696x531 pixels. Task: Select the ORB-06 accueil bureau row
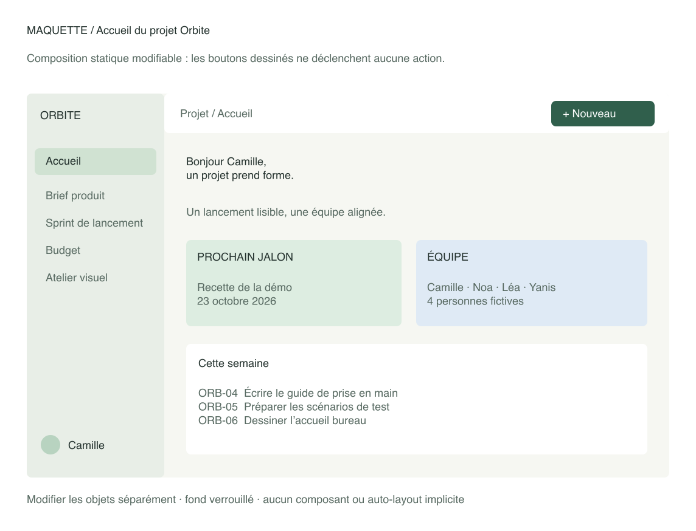pos(282,420)
